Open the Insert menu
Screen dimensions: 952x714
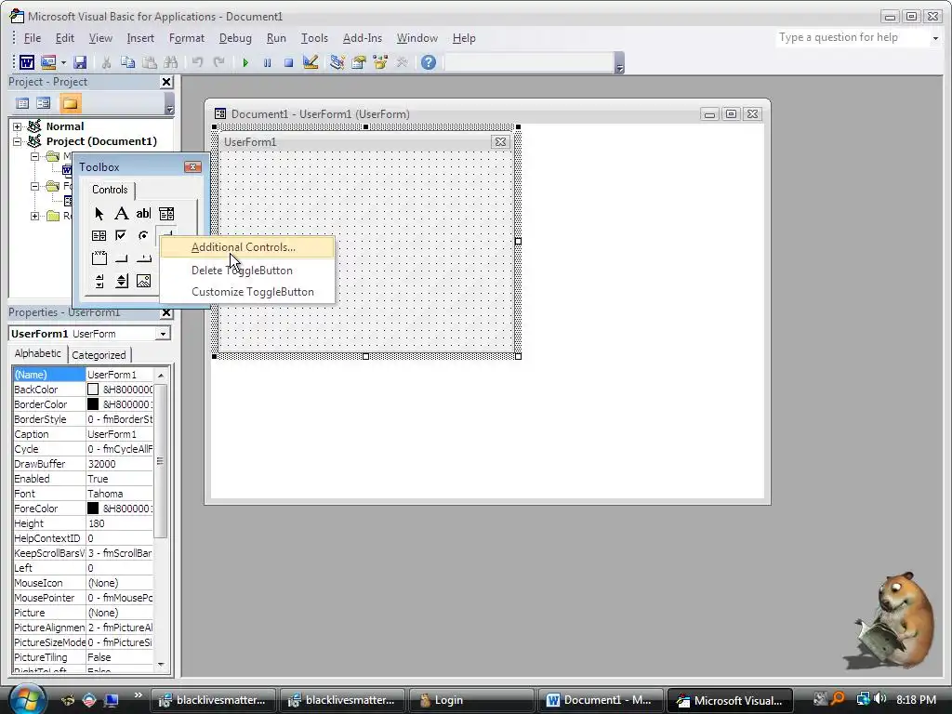[x=140, y=38]
